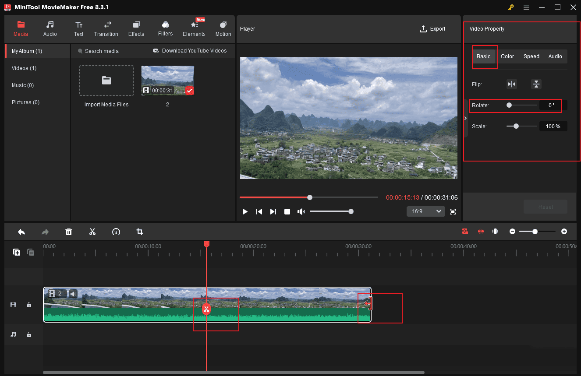Open the Audio tab in Video Property
Image resolution: width=581 pixels, height=376 pixels.
pyautogui.click(x=555, y=56)
